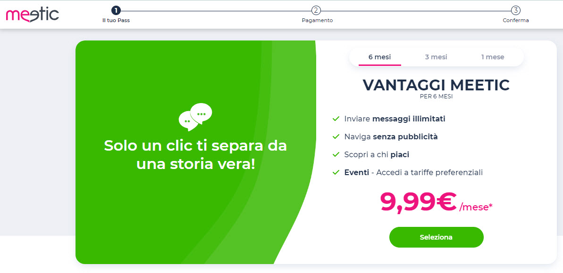Click the Pagamento step label
This screenshot has height=273, width=563.
point(318,20)
